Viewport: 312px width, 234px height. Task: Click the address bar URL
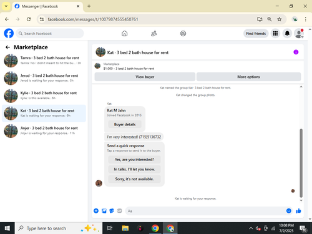point(93,19)
